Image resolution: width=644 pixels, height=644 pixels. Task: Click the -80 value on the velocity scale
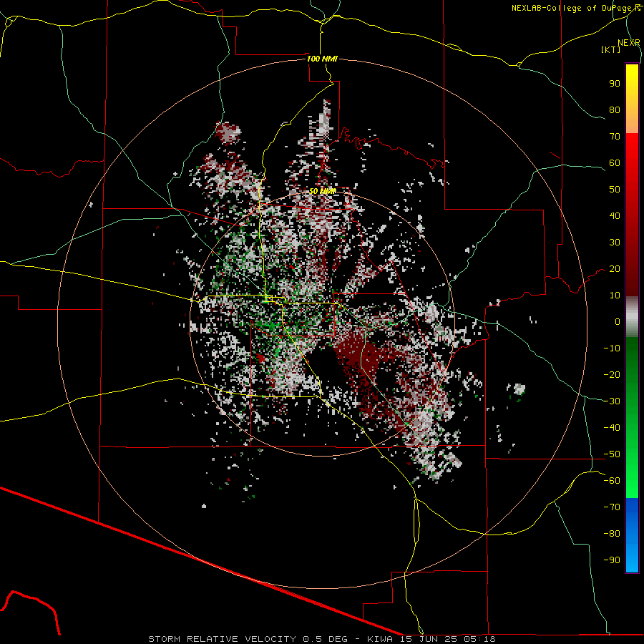tap(612, 534)
